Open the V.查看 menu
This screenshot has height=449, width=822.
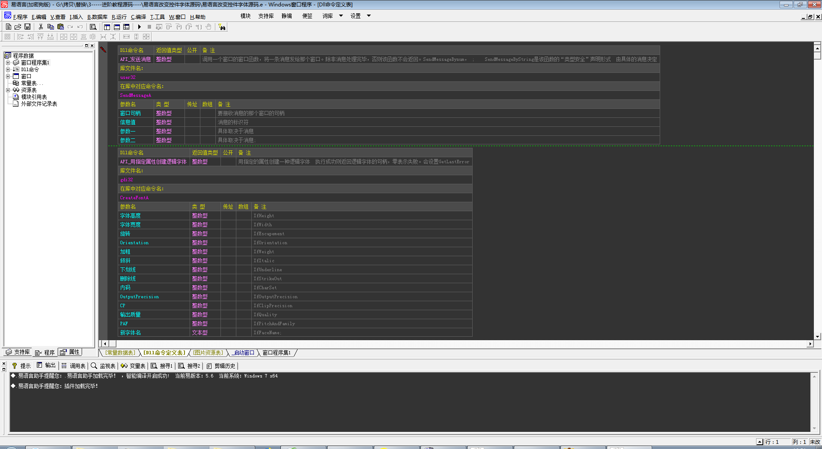[58, 17]
